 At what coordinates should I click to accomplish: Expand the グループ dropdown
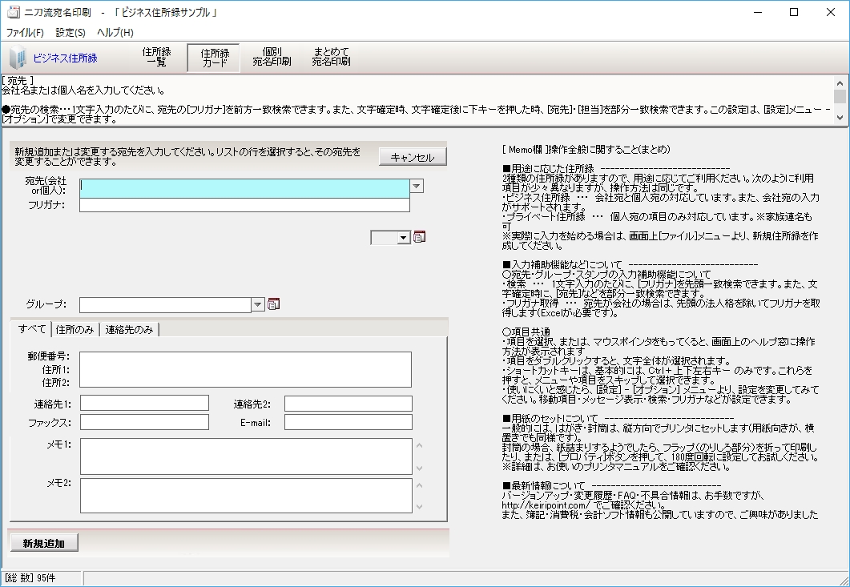pyautogui.click(x=258, y=304)
